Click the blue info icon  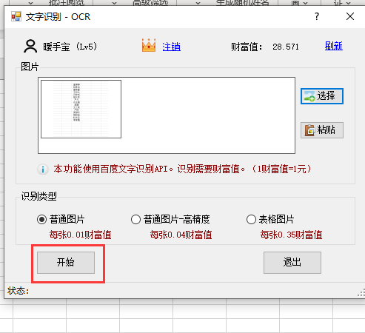click(x=43, y=169)
